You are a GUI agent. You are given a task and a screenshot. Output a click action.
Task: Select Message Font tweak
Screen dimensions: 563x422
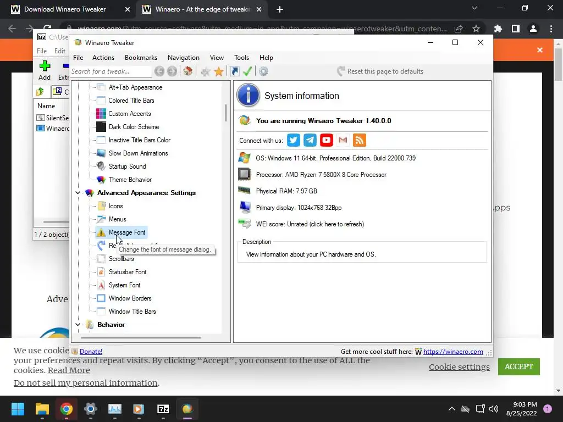tap(127, 232)
